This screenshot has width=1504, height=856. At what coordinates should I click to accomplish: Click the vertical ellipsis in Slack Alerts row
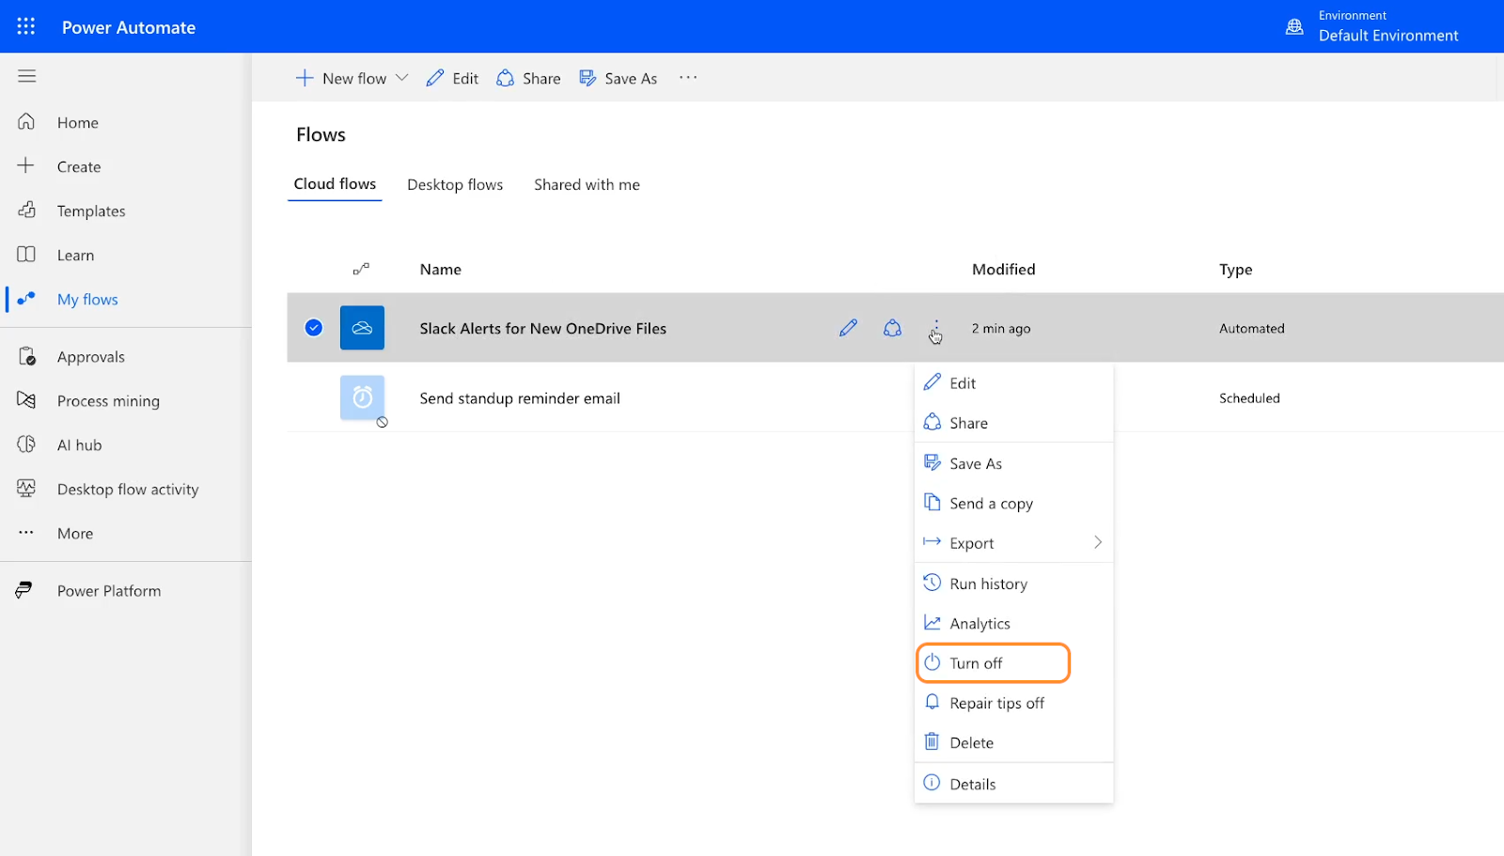pyautogui.click(x=936, y=328)
